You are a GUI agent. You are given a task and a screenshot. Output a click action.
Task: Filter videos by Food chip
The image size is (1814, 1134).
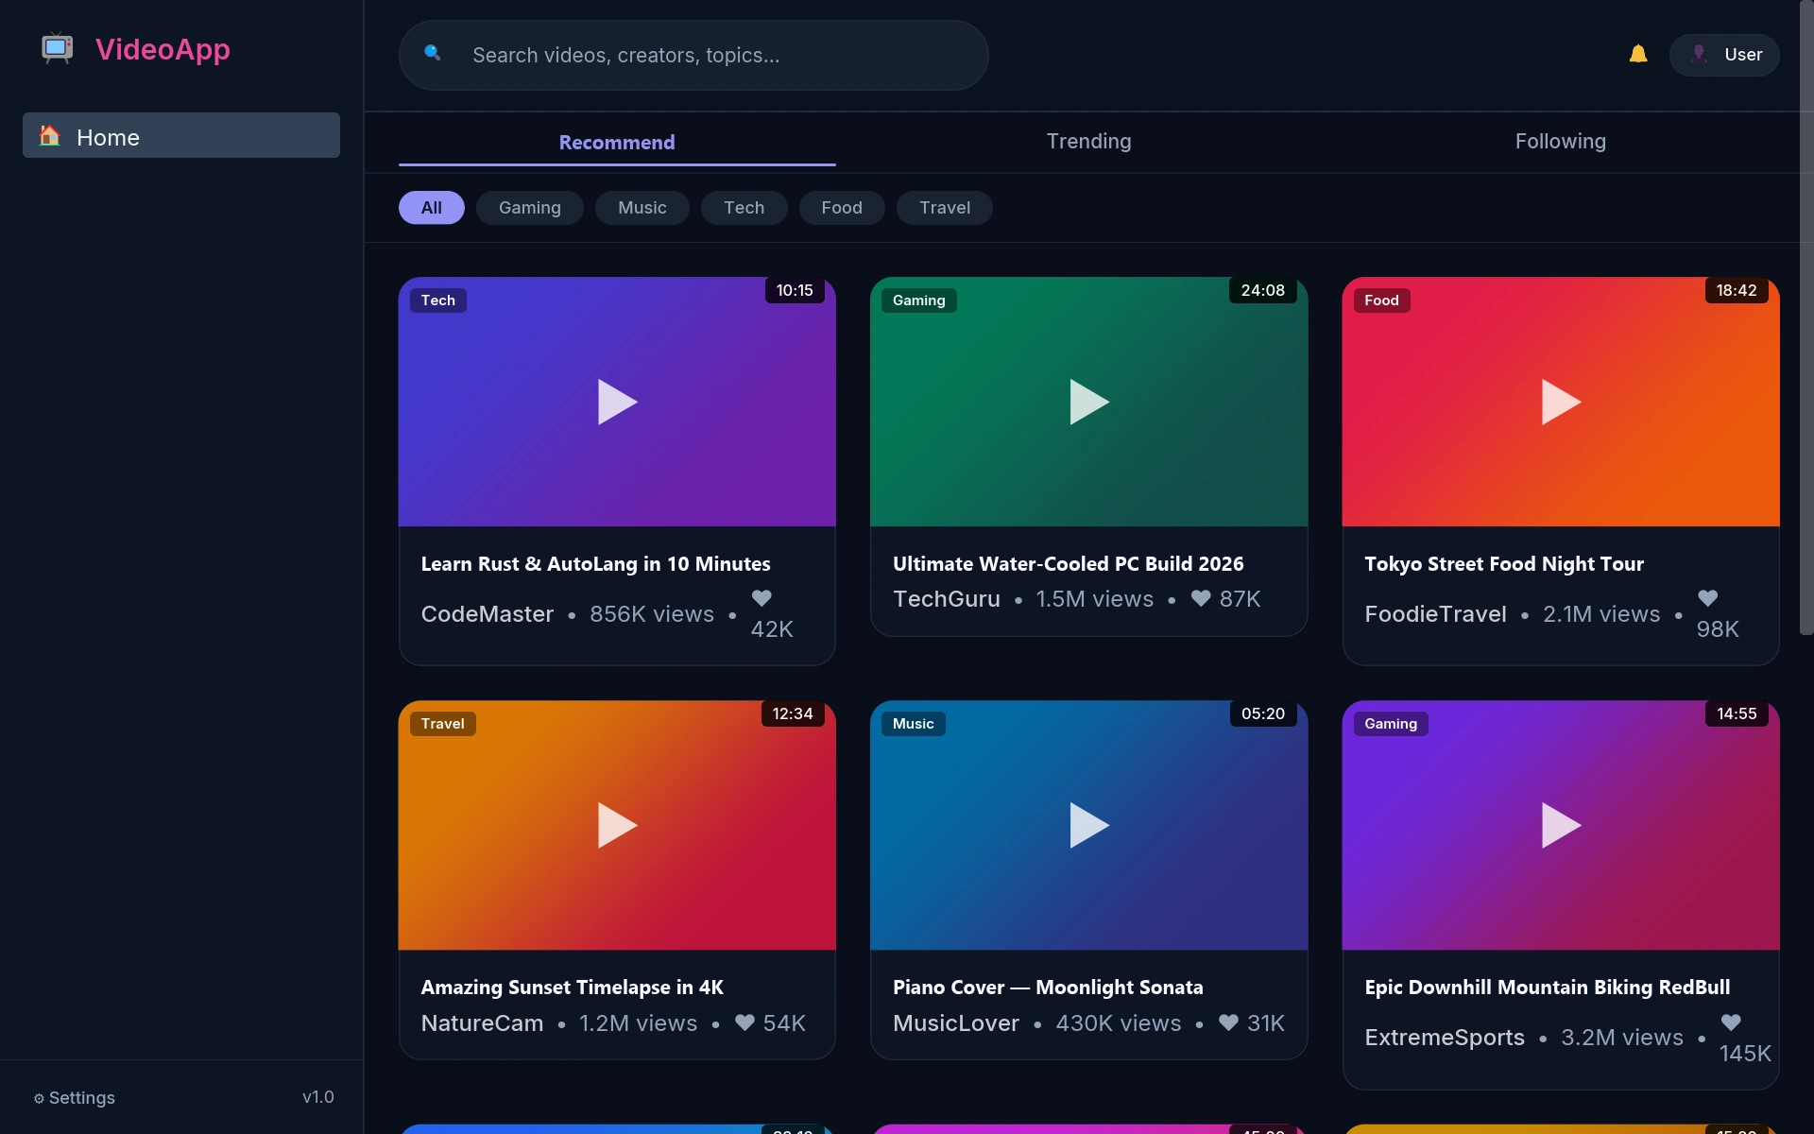click(x=842, y=208)
